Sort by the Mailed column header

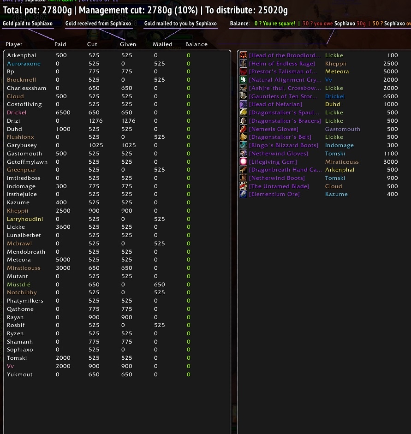click(x=162, y=44)
